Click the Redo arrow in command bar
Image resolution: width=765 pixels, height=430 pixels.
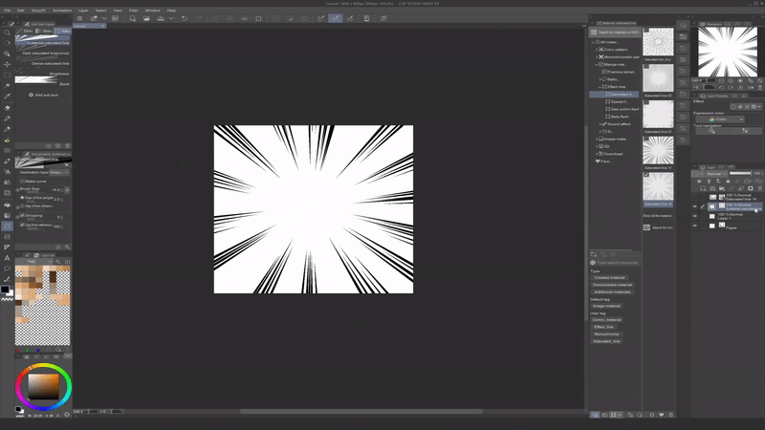coord(199,18)
